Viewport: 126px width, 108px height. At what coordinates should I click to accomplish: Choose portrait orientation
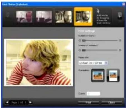point(113,75)
